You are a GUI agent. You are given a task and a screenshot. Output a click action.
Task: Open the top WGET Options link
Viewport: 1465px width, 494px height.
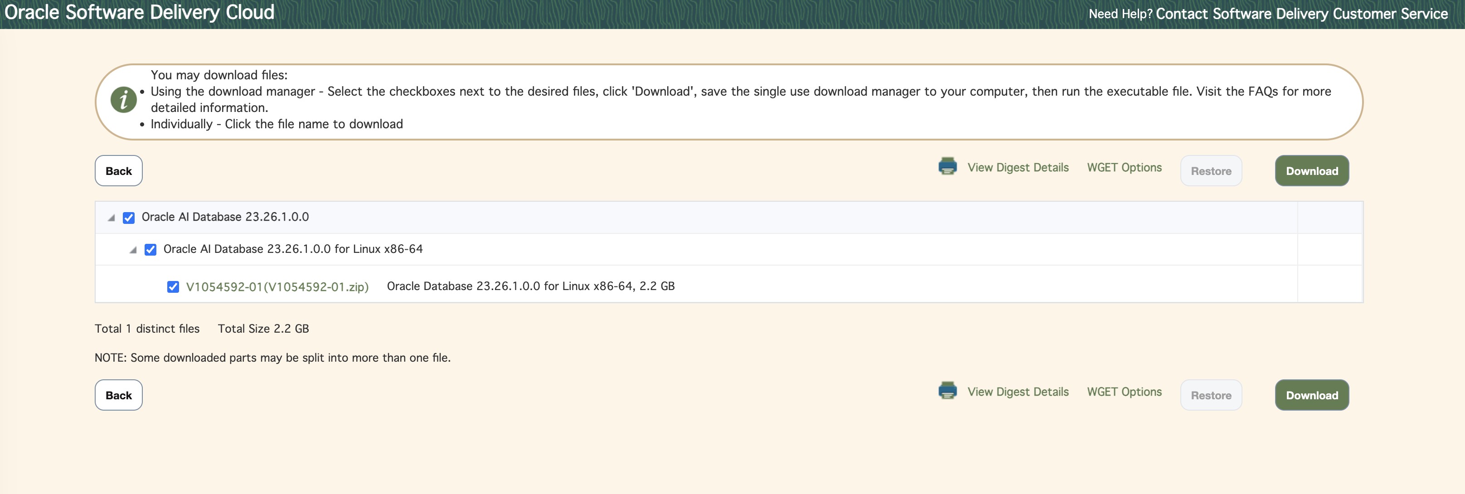pos(1124,168)
